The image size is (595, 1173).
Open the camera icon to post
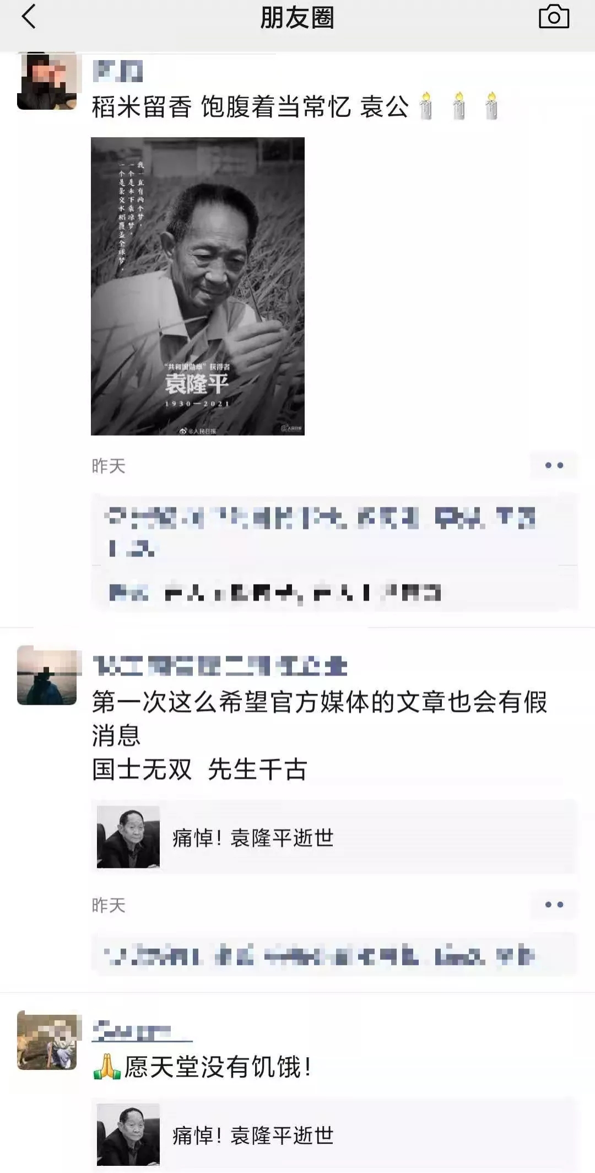554,17
